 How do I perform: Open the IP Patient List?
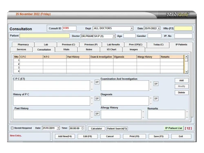click(x=173, y=128)
